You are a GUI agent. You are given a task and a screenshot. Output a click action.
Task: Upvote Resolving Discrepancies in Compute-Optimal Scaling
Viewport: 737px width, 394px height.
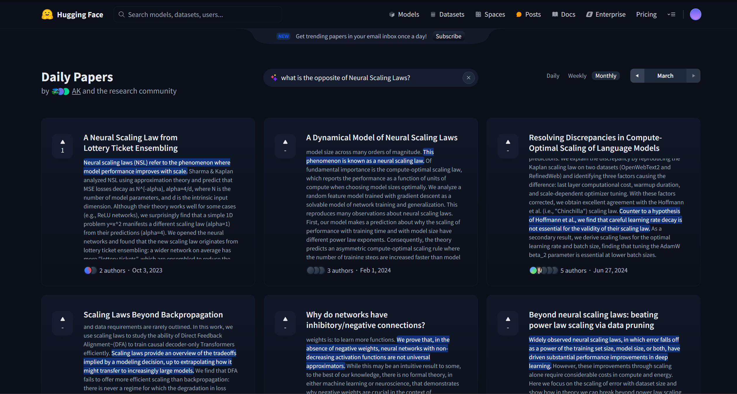508,146
